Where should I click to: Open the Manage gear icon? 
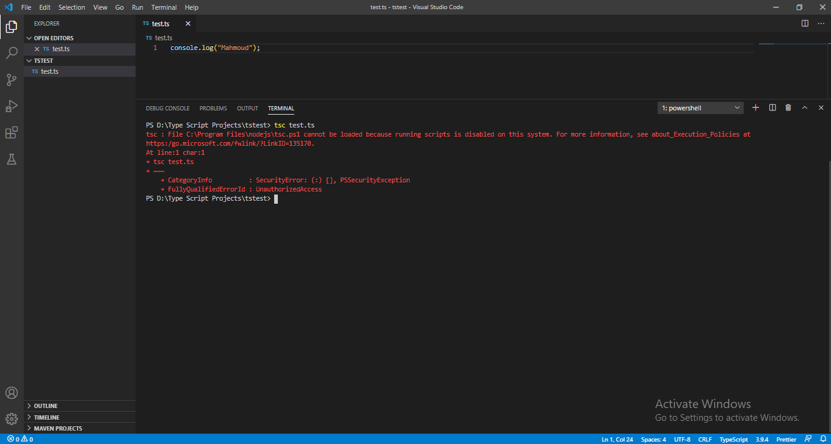pyautogui.click(x=12, y=419)
